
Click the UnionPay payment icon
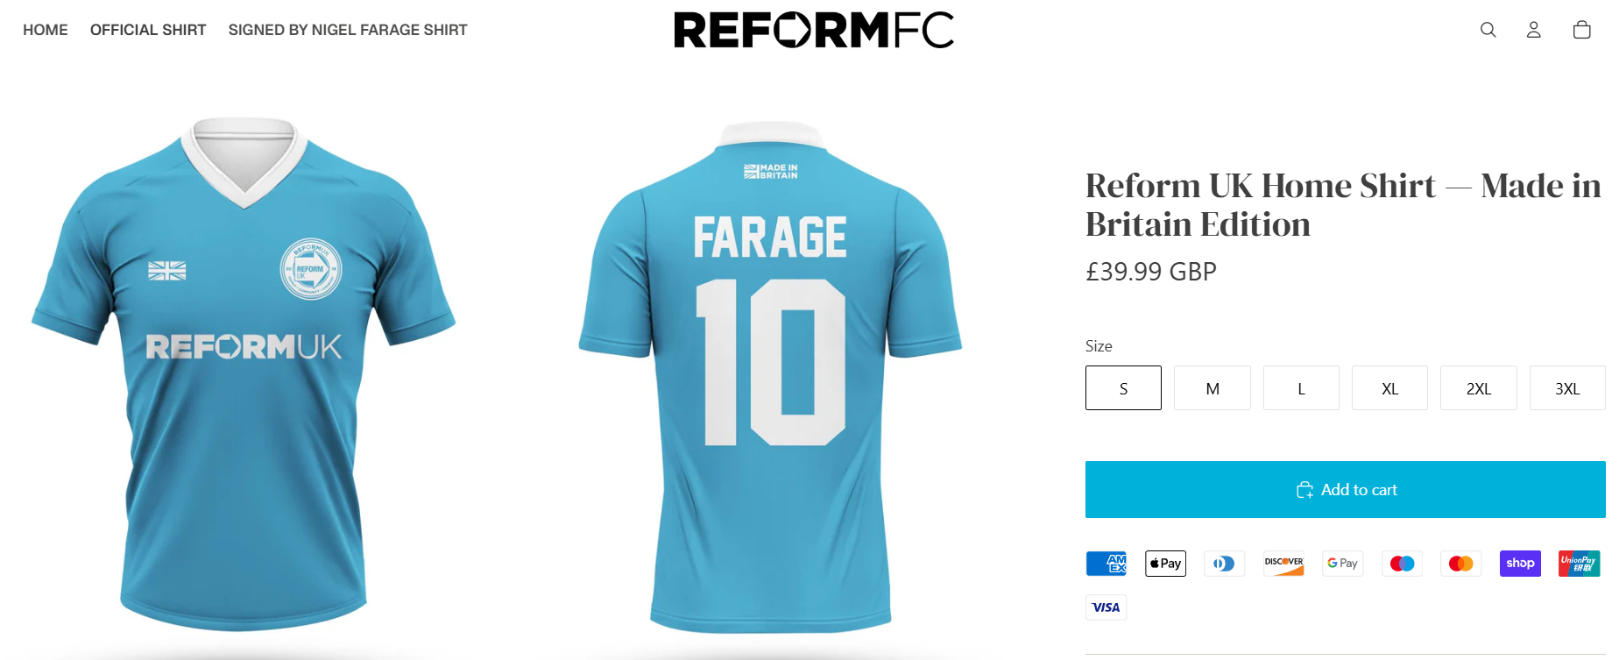coord(1579,564)
